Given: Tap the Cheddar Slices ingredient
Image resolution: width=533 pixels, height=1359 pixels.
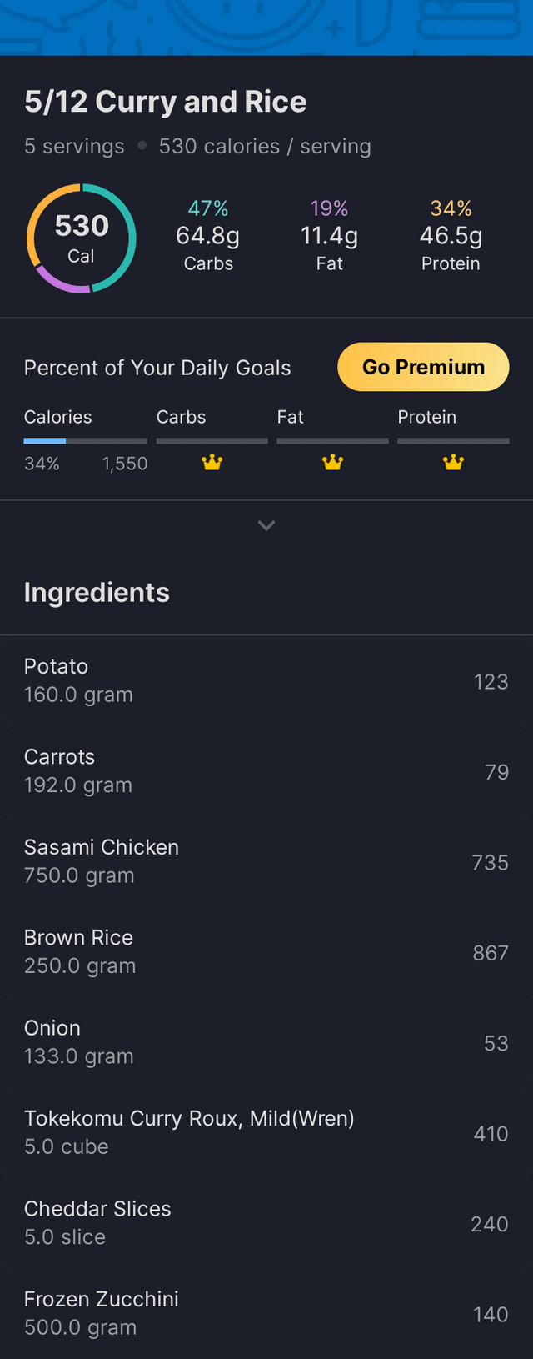Looking at the screenshot, I should click(266, 1223).
